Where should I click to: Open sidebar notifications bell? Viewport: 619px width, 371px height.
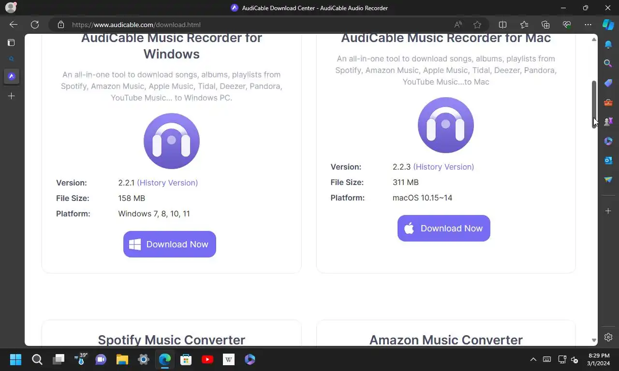(x=608, y=44)
